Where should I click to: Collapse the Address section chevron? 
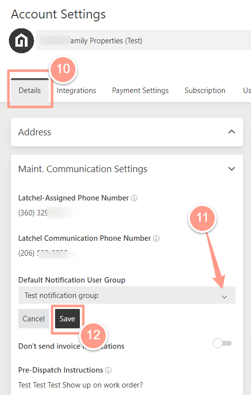click(232, 132)
